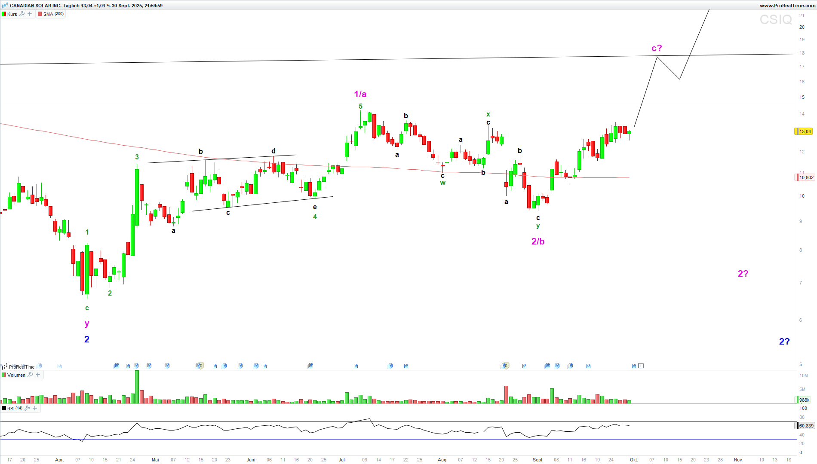Click SMA value tag 10,802 on axis
Viewport: 817px width, 464px height.
[806, 177]
